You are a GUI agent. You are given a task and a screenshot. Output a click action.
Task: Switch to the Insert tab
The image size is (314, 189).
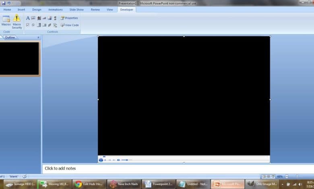[21, 10]
